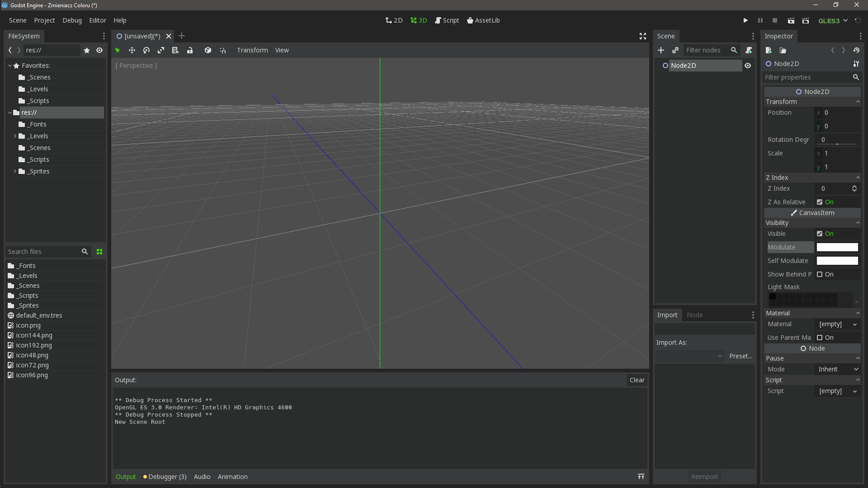Open the Attach Script icon in Scene panel
The height and width of the screenshot is (488, 868).
tap(749, 50)
